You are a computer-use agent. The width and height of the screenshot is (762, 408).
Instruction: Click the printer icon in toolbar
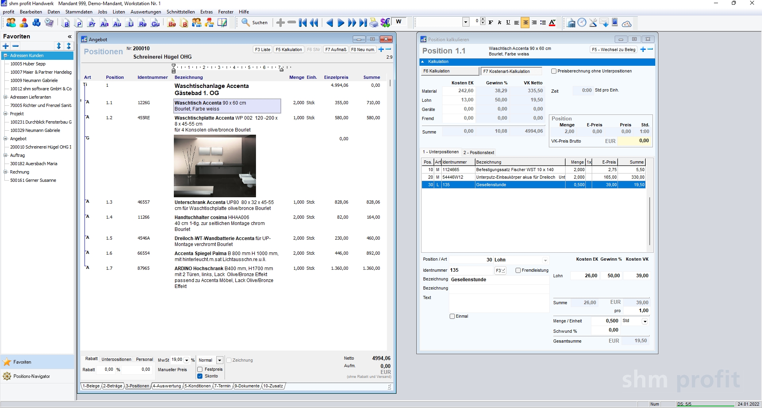[374, 23]
